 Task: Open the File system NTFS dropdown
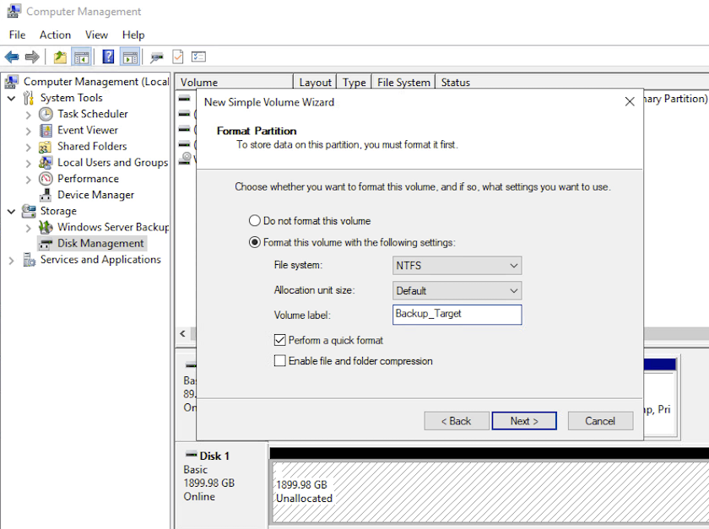click(x=457, y=266)
